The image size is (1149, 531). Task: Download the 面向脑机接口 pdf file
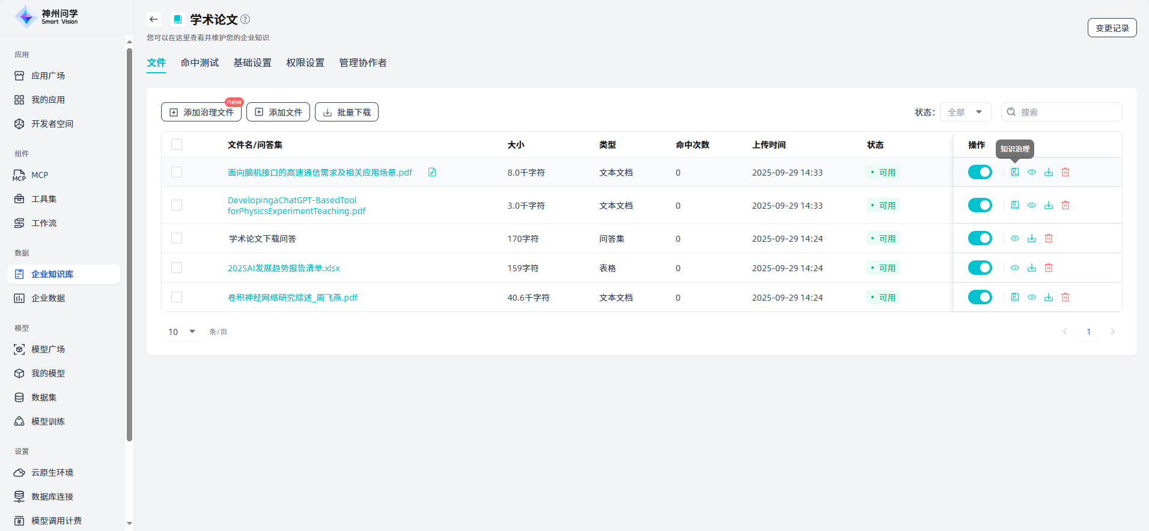click(1048, 172)
